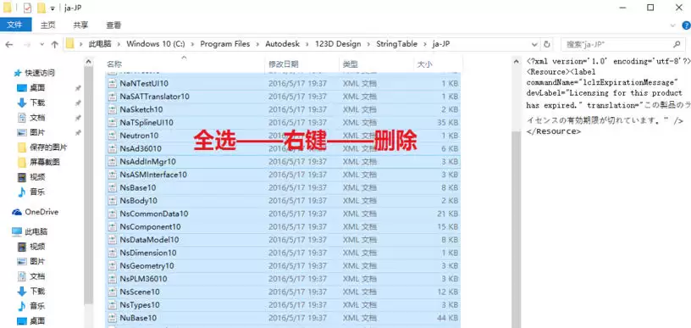Open quick access toolbar customize dropdown
Image resolution: width=691 pixels, height=328 pixels.
click(53, 8)
